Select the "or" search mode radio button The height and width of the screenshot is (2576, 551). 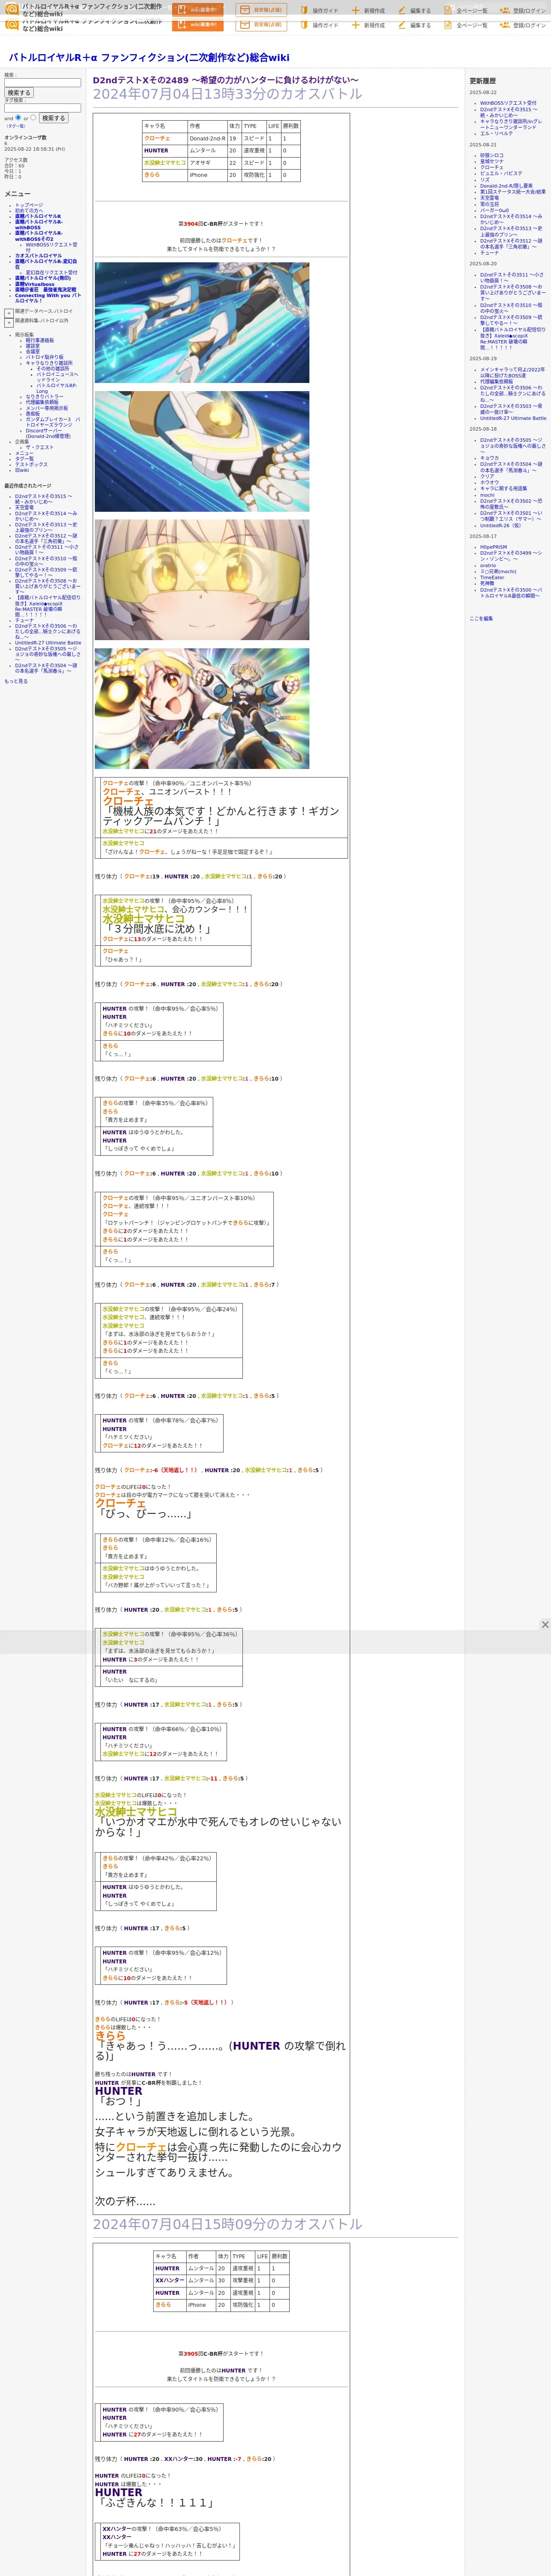tap(33, 117)
